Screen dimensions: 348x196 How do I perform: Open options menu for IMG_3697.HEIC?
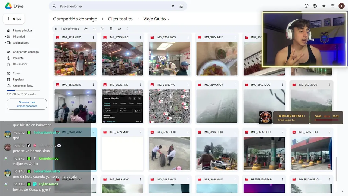[93, 85]
